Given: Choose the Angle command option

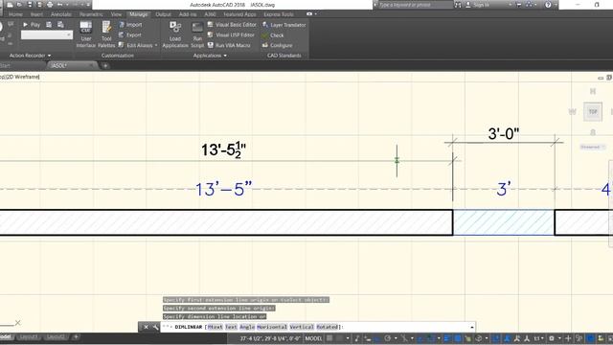Looking at the screenshot, I should tap(247, 327).
